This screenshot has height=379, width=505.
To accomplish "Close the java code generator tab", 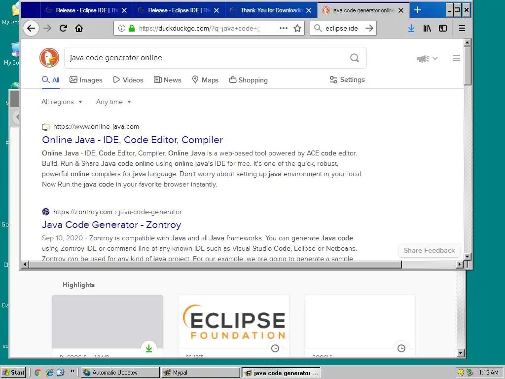I will tap(401, 10).
